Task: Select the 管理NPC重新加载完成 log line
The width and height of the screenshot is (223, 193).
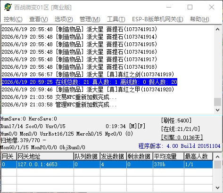Action: [59, 105]
